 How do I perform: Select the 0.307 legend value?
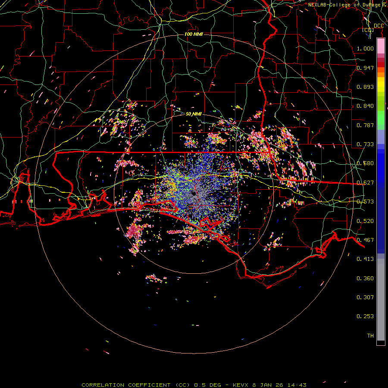(x=365, y=297)
